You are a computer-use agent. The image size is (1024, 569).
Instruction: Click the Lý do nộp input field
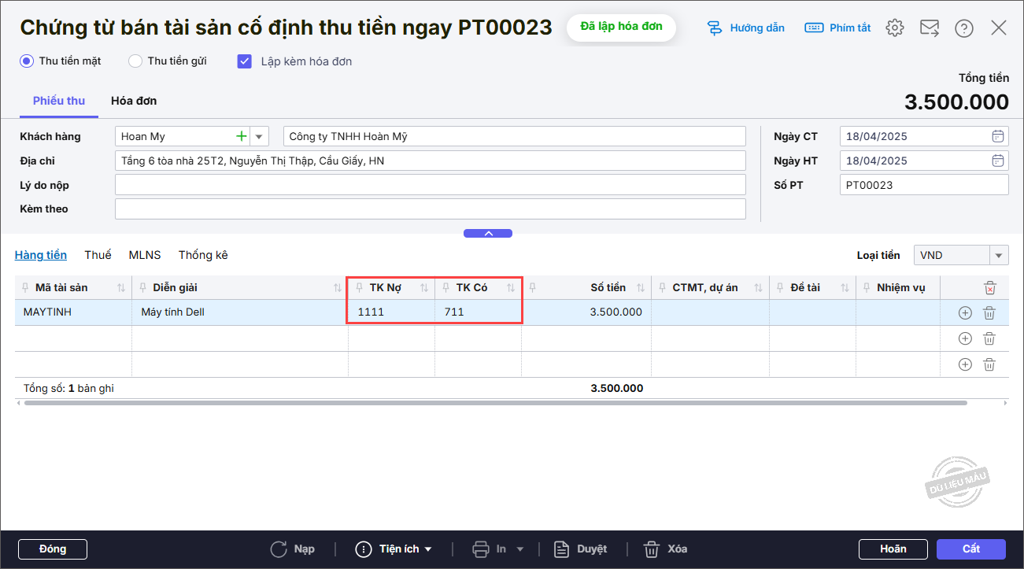(x=430, y=185)
